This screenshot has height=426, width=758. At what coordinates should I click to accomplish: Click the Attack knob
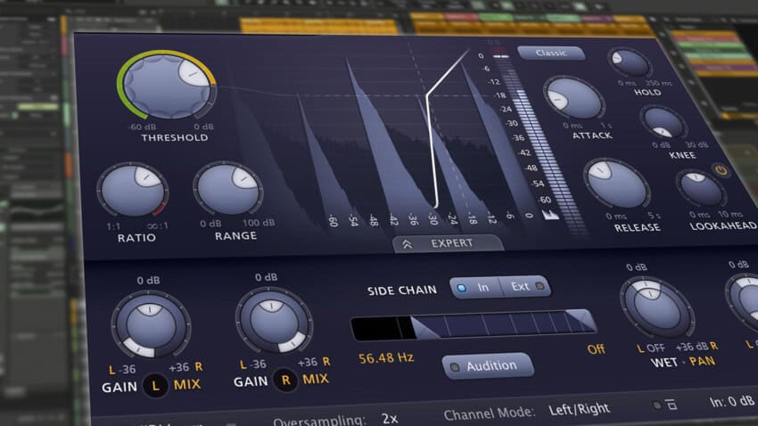pyautogui.click(x=574, y=98)
